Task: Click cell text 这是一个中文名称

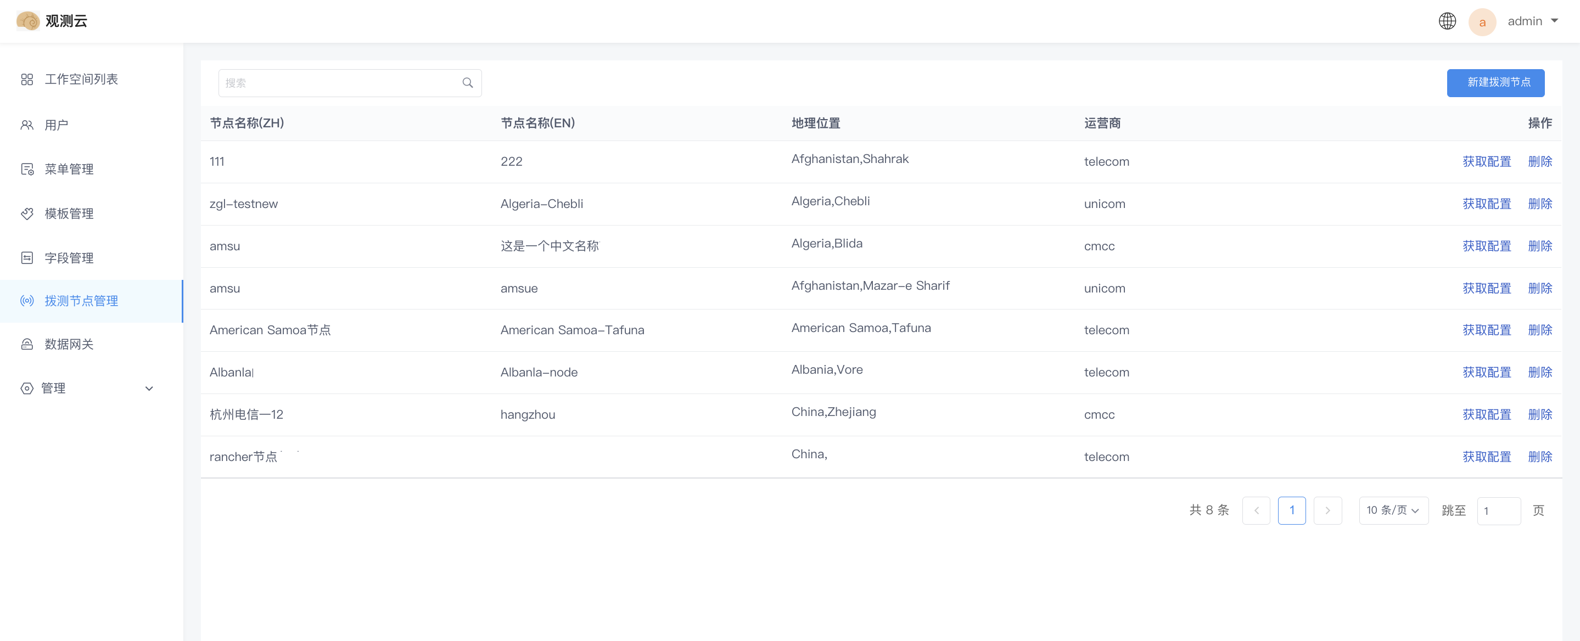Action: [x=550, y=246]
